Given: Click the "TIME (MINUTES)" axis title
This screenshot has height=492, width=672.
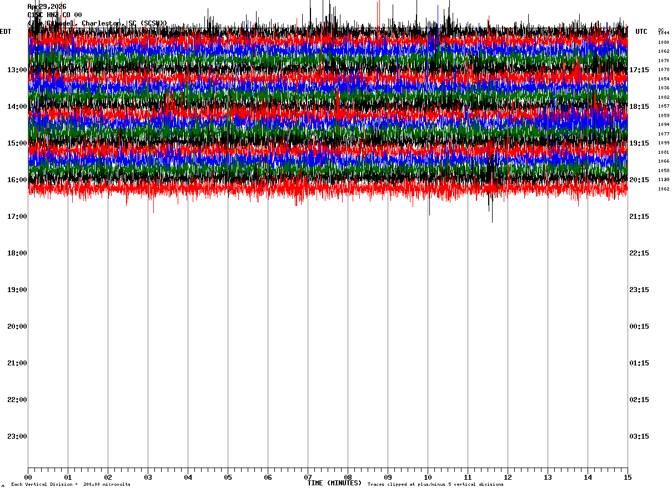Looking at the screenshot, I should [x=334, y=483].
